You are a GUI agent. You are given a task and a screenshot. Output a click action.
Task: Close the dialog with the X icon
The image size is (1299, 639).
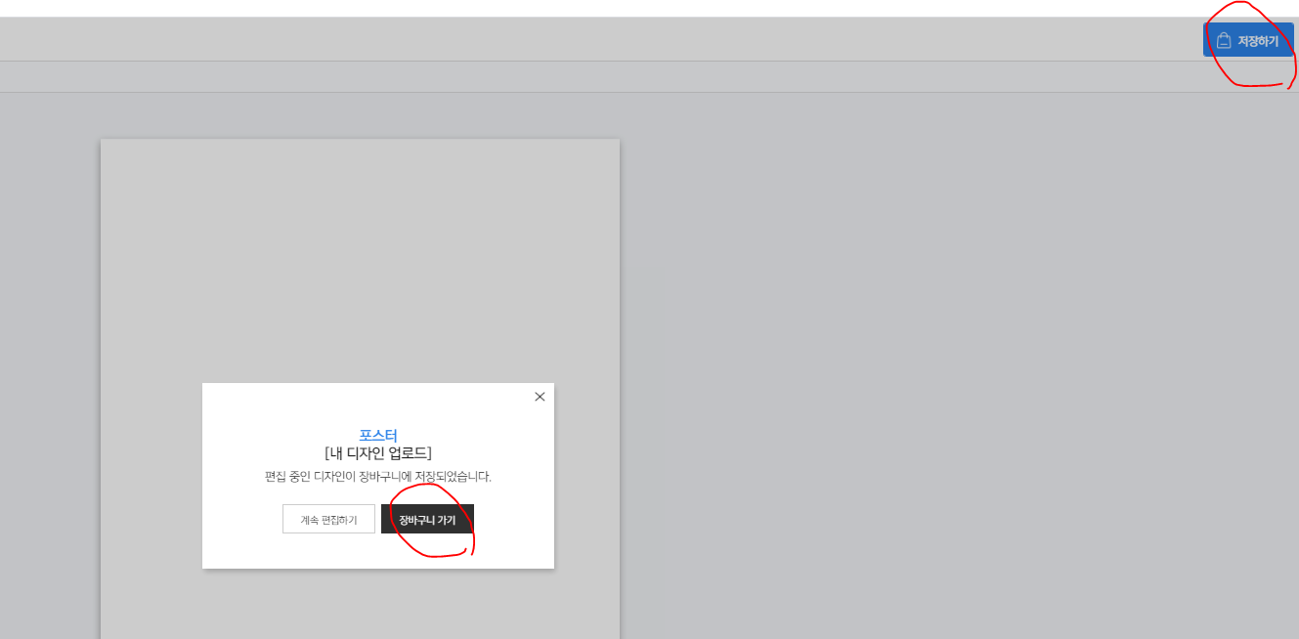[x=540, y=397]
